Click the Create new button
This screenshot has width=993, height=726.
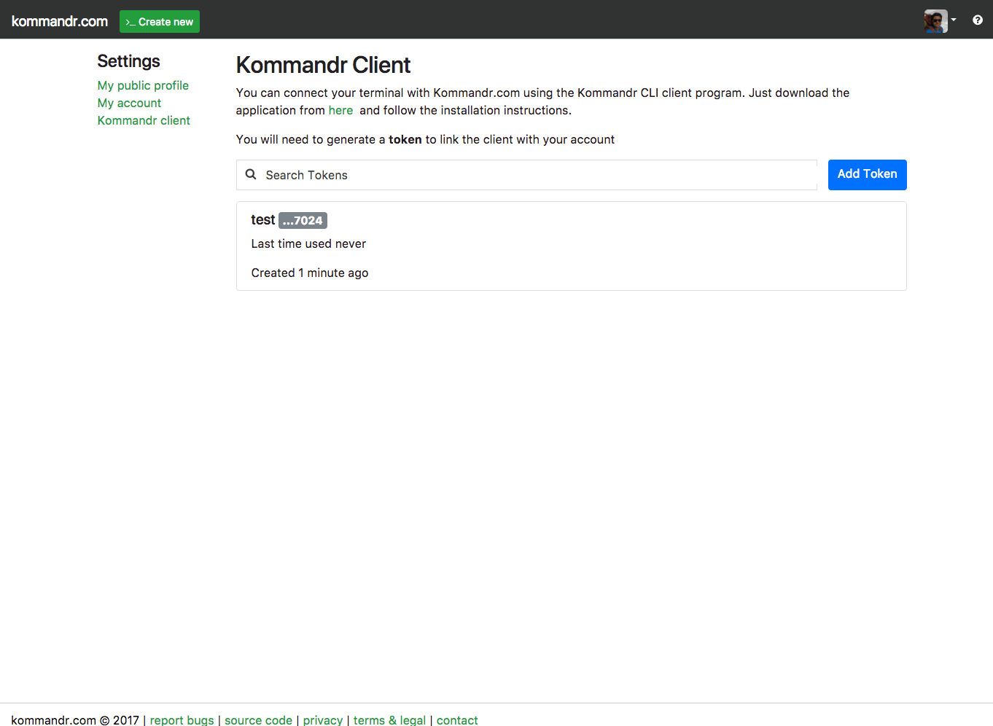(x=160, y=22)
